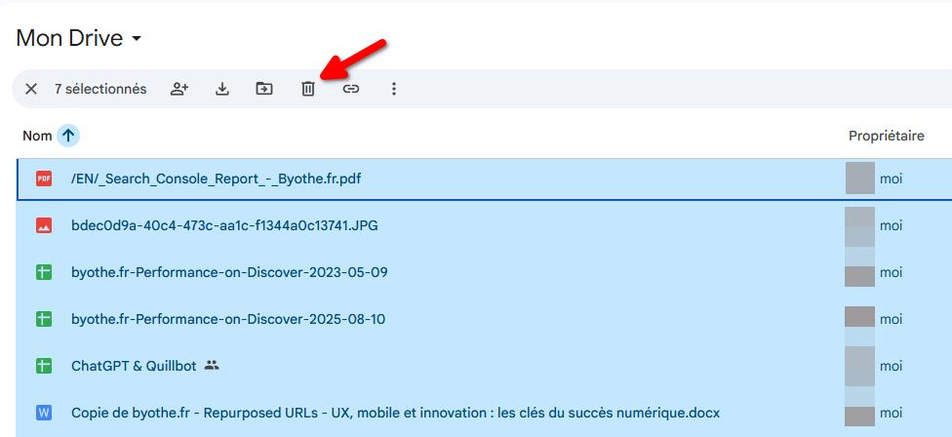Click the Word icon of the Copie de byothe.fr file
Image resolution: width=952 pixels, height=437 pixels.
click(x=44, y=413)
